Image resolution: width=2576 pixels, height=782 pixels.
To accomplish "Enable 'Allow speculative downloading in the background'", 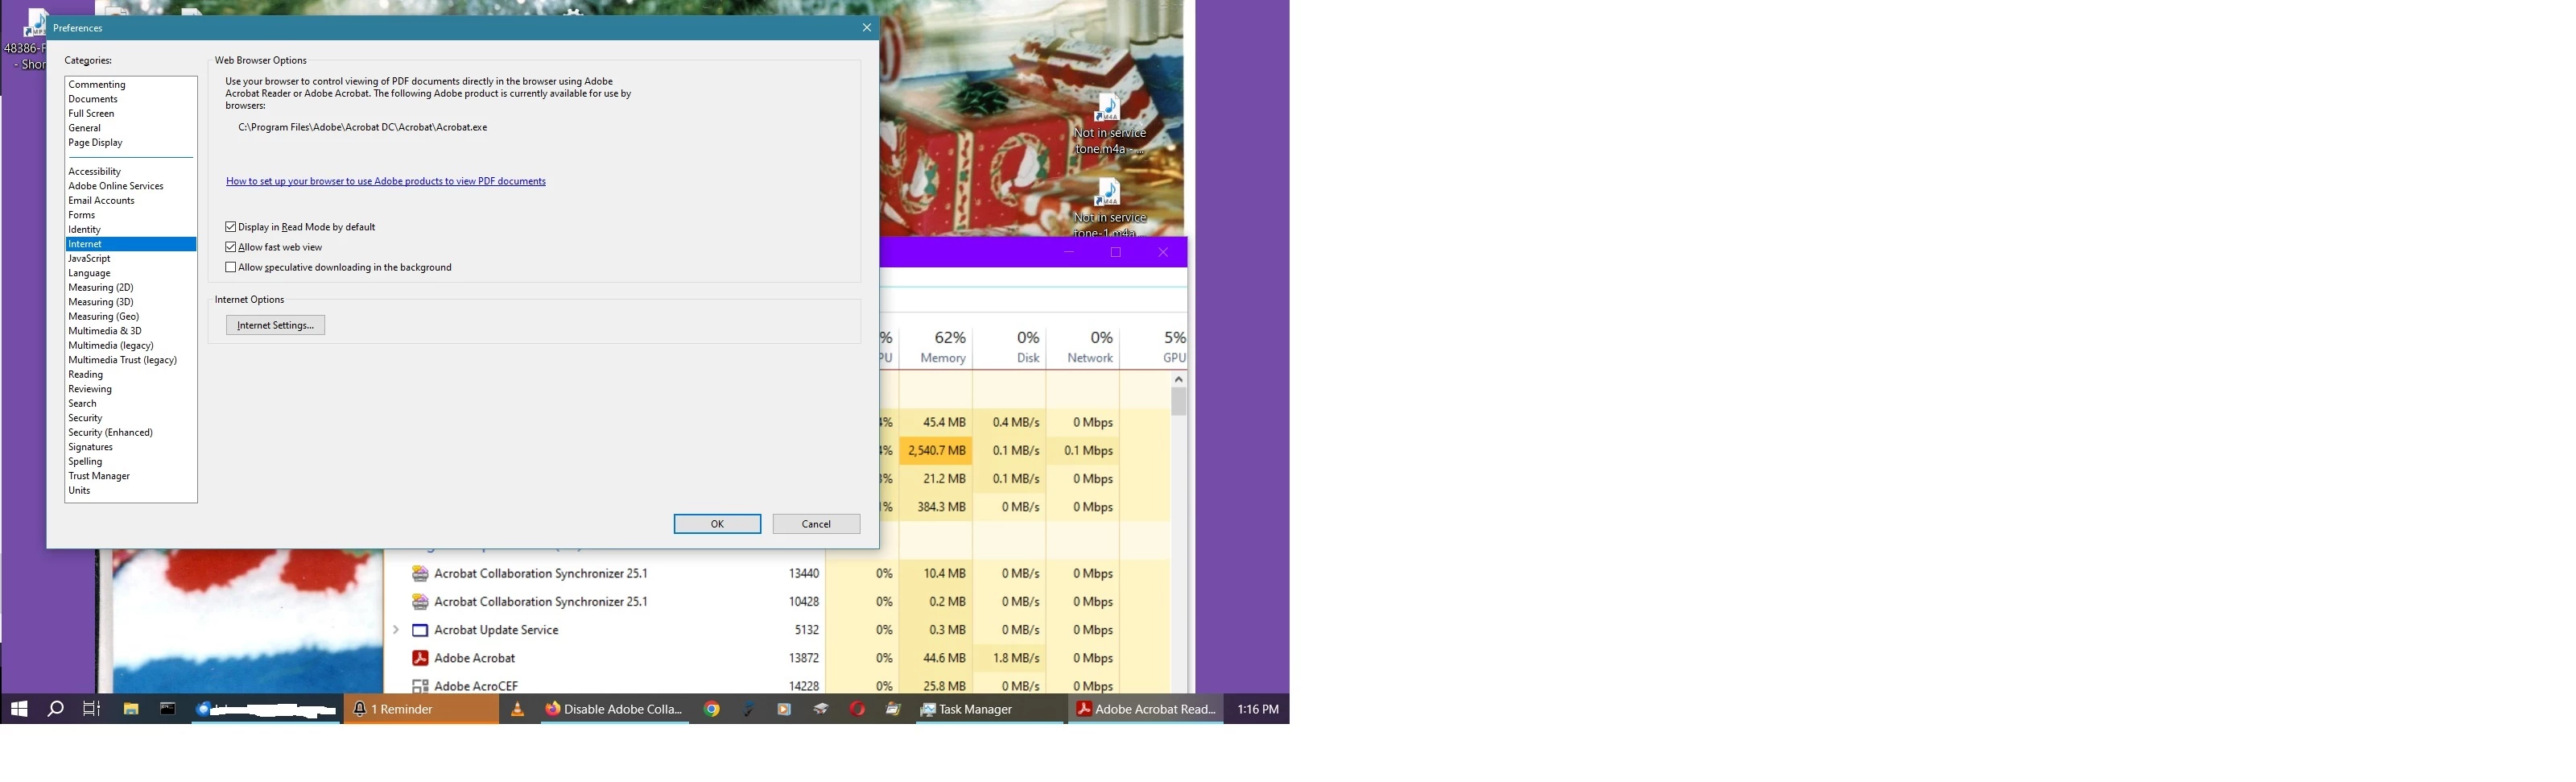I will [x=231, y=267].
